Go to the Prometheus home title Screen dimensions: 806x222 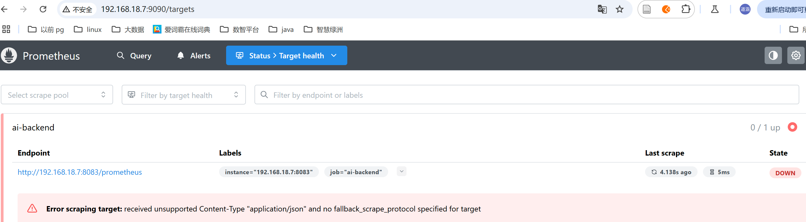[51, 56]
